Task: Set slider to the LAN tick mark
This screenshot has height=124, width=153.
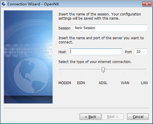Action: (x=145, y=74)
